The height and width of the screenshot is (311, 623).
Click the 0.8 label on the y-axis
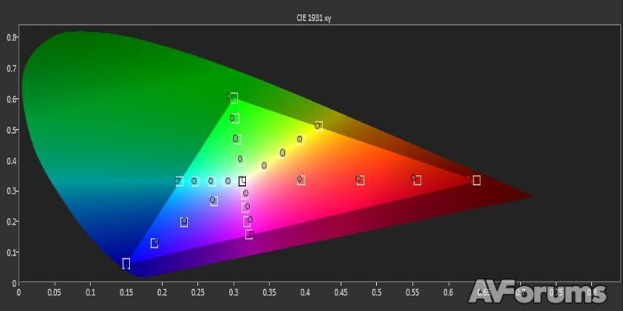[x=12, y=37]
